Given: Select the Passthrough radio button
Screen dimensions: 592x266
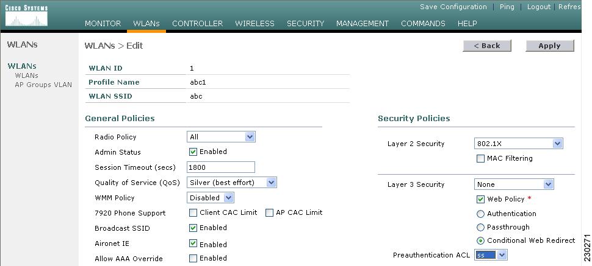Looking at the screenshot, I should tap(480, 227).
